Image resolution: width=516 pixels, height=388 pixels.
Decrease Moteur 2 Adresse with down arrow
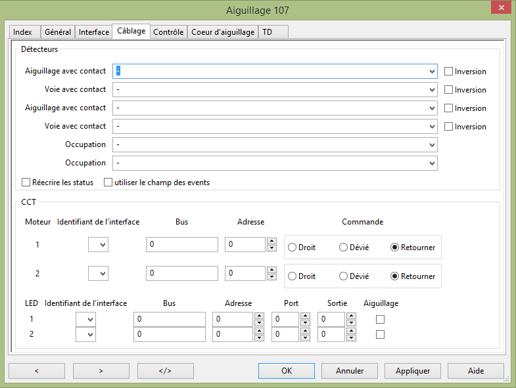pyautogui.click(x=271, y=277)
